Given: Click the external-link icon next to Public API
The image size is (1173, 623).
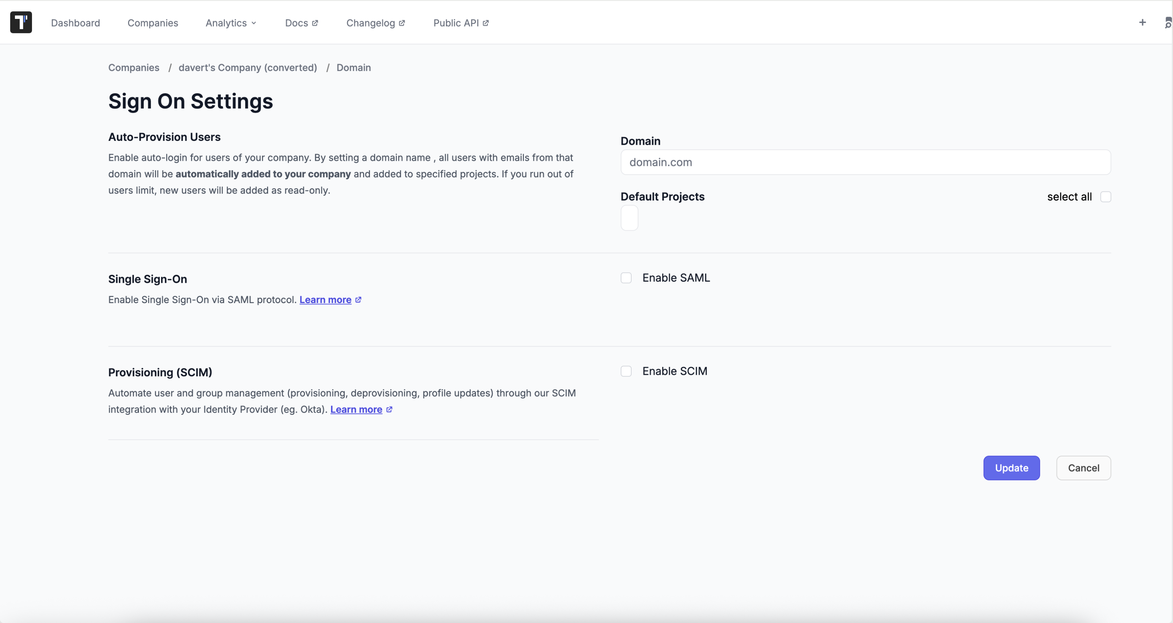Looking at the screenshot, I should (486, 22).
